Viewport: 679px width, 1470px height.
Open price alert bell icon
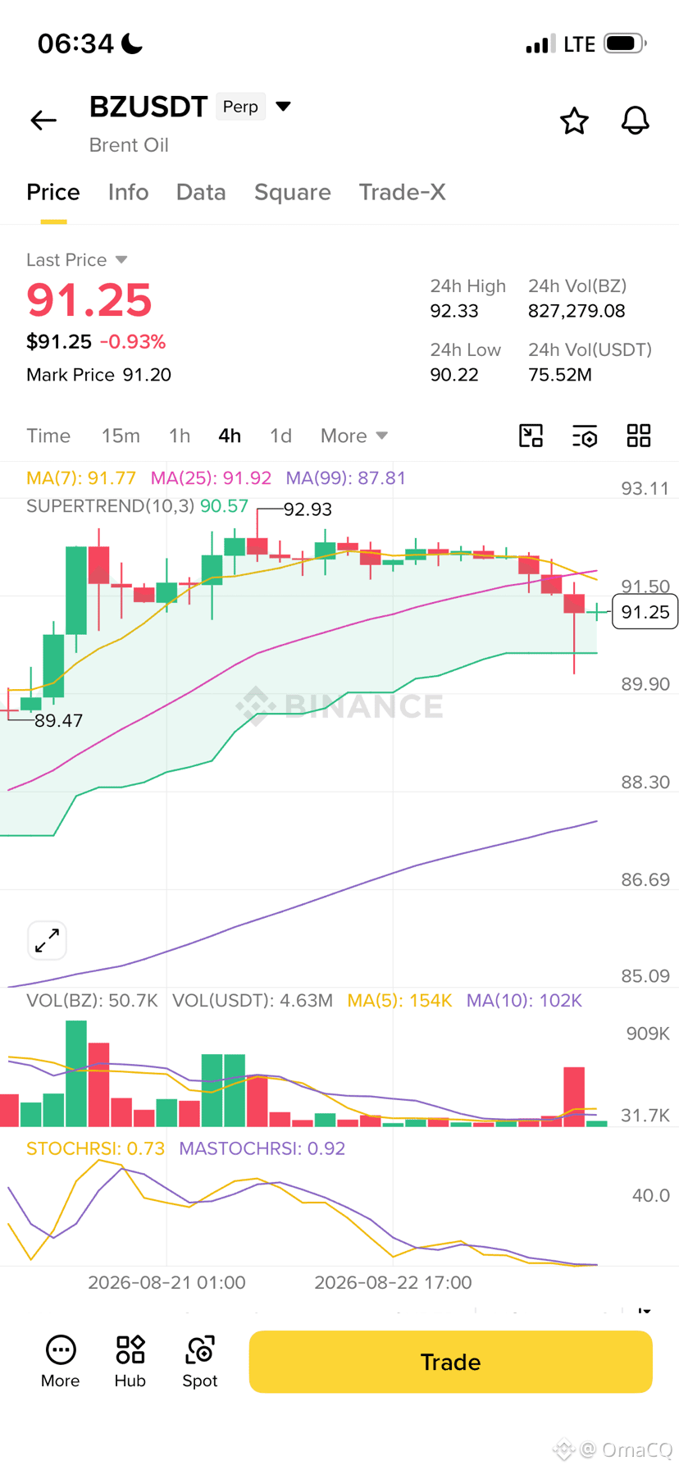click(x=635, y=121)
